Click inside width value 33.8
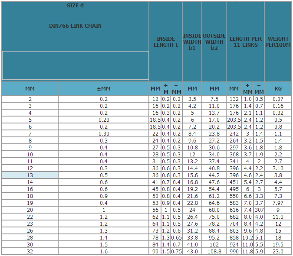The image size is (293, 256). [x=192, y=237]
